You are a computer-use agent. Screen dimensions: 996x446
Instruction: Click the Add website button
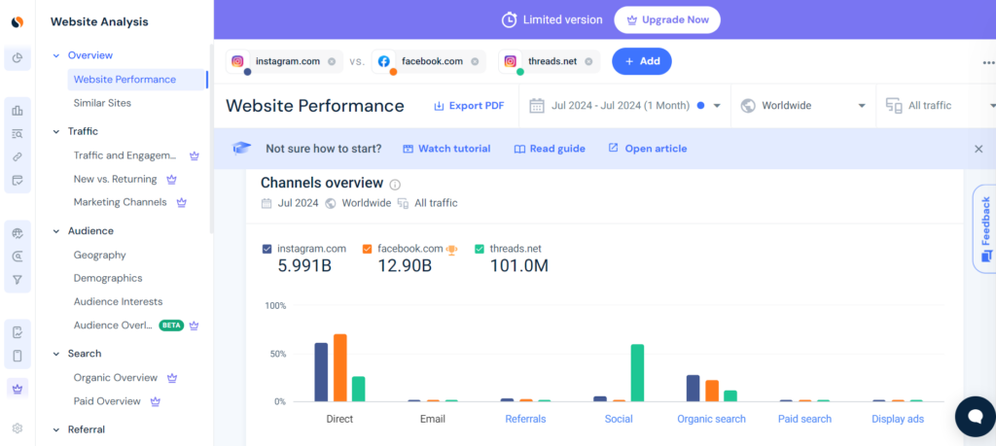pos(642,61)
